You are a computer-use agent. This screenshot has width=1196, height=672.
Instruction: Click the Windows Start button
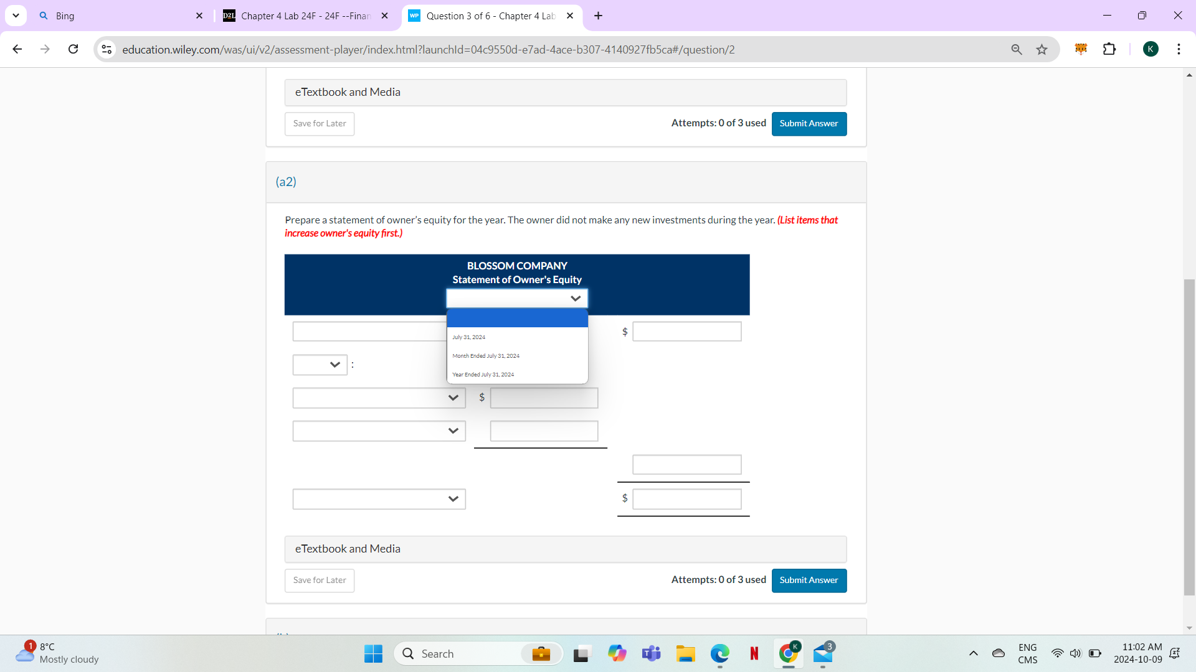(373, 653)
